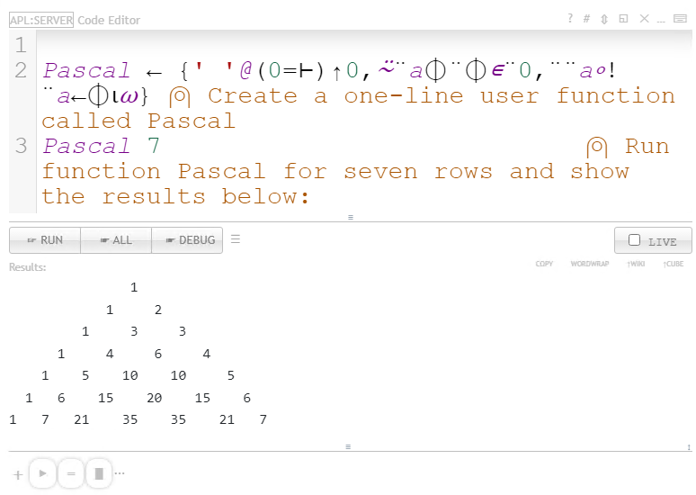This screenshot has height=495, width=696.
Task: Click the plus icon to add a cell
Action: pos(17,474)
